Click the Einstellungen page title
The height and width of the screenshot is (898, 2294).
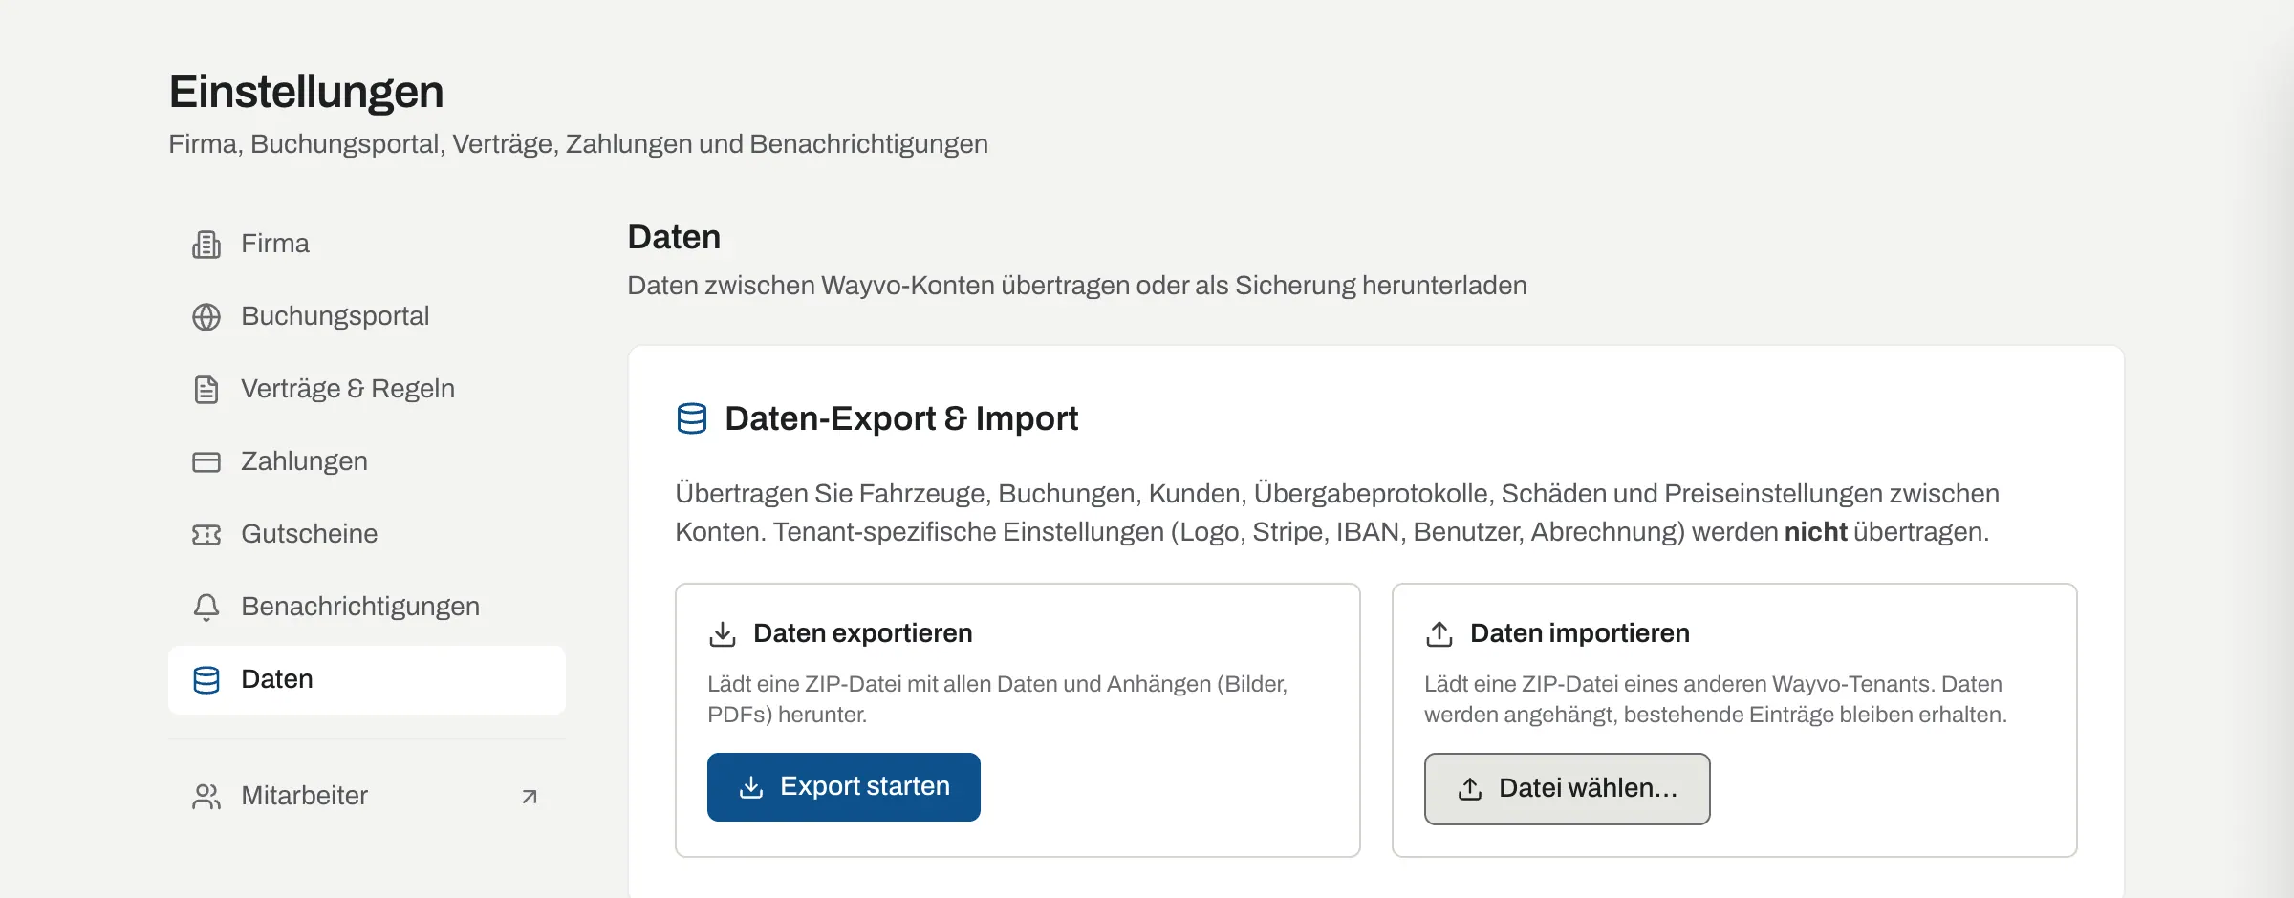[x=306, y=93]
